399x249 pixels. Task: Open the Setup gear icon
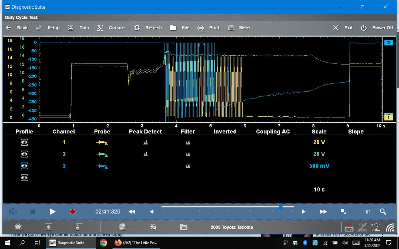tap(39, 28)
